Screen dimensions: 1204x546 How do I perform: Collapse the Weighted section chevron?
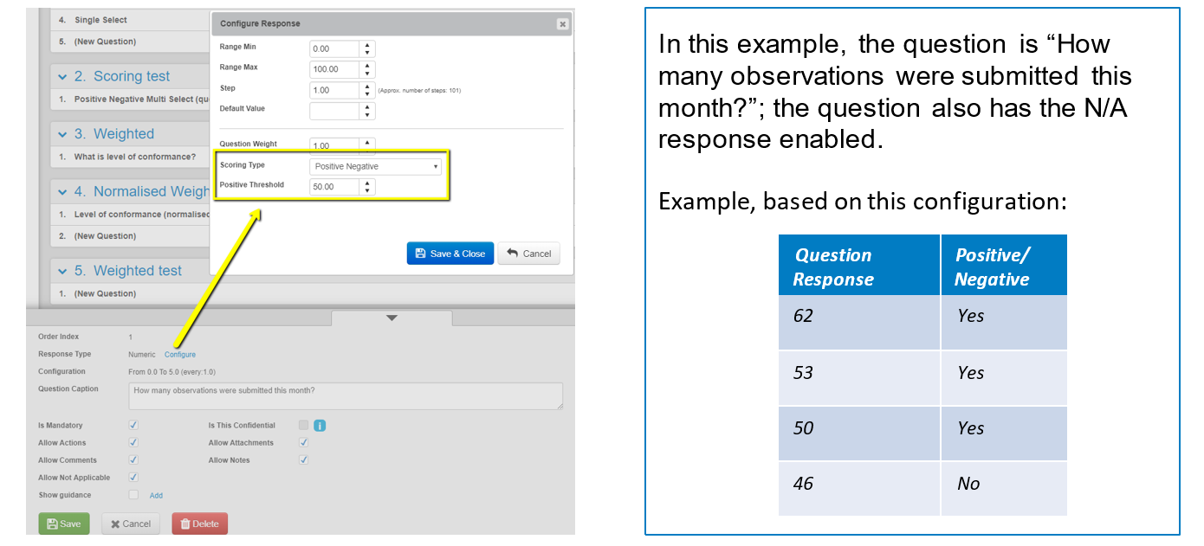(62, 134)
